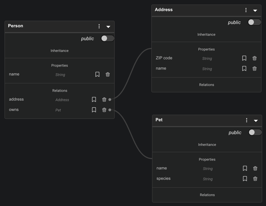The height and width of the screenshot is (206, 266).
Task: Click the Inheritance header in Pet
Action: point(207,145)
